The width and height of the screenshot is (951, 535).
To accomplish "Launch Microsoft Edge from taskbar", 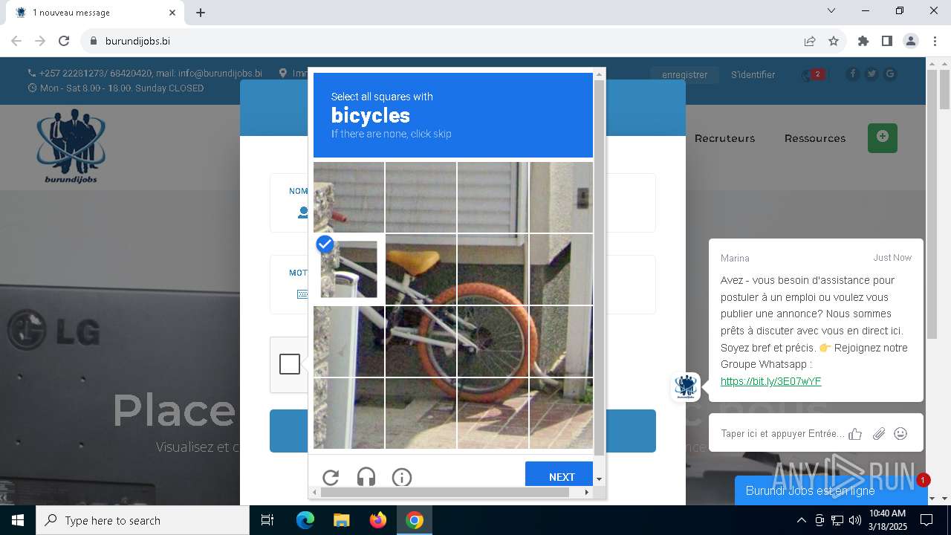I will [x=305, y=520].
